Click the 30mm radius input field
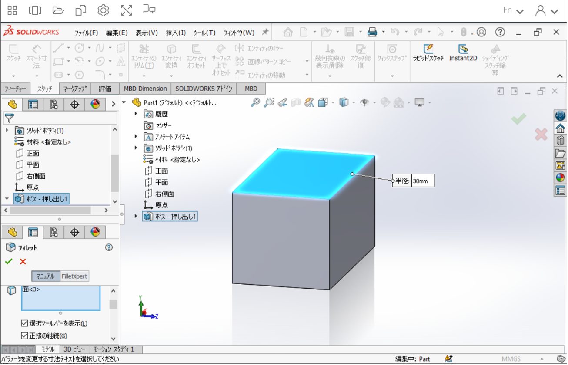The height and width of the screenshot is (365, 568). click(x=421, y=180)
